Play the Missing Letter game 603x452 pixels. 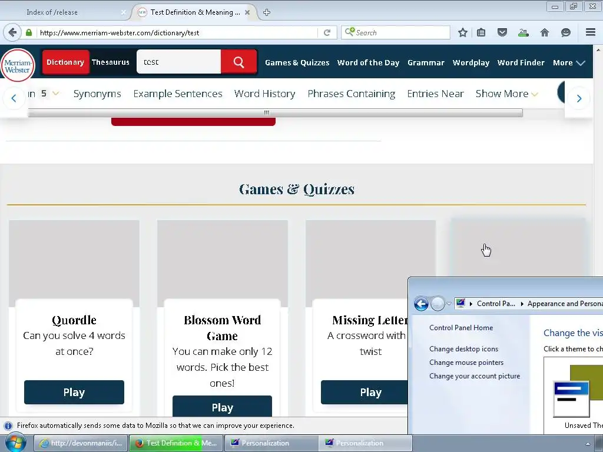click(365, 393)
